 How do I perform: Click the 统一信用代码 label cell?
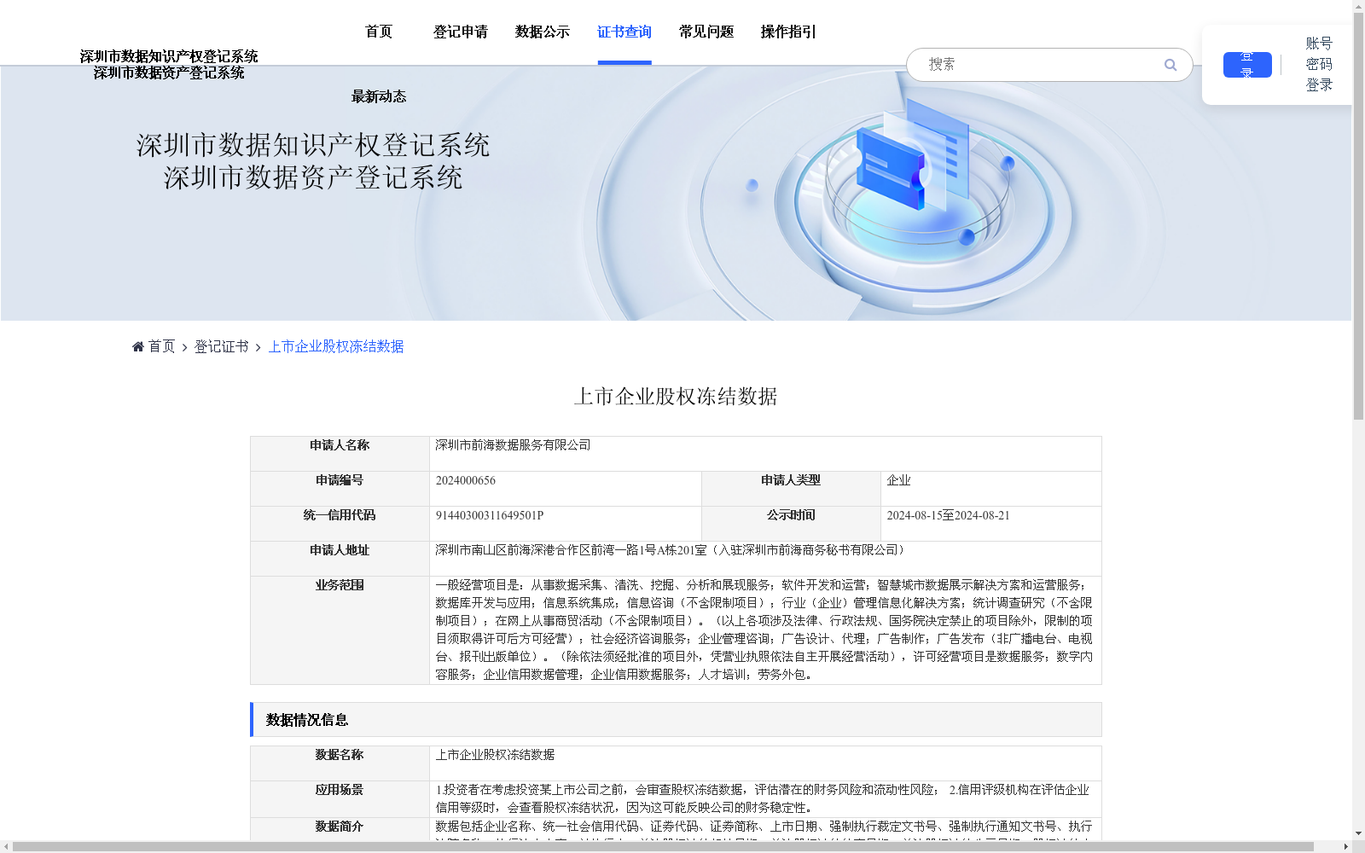pyautogui.click(x=340, y=524)
